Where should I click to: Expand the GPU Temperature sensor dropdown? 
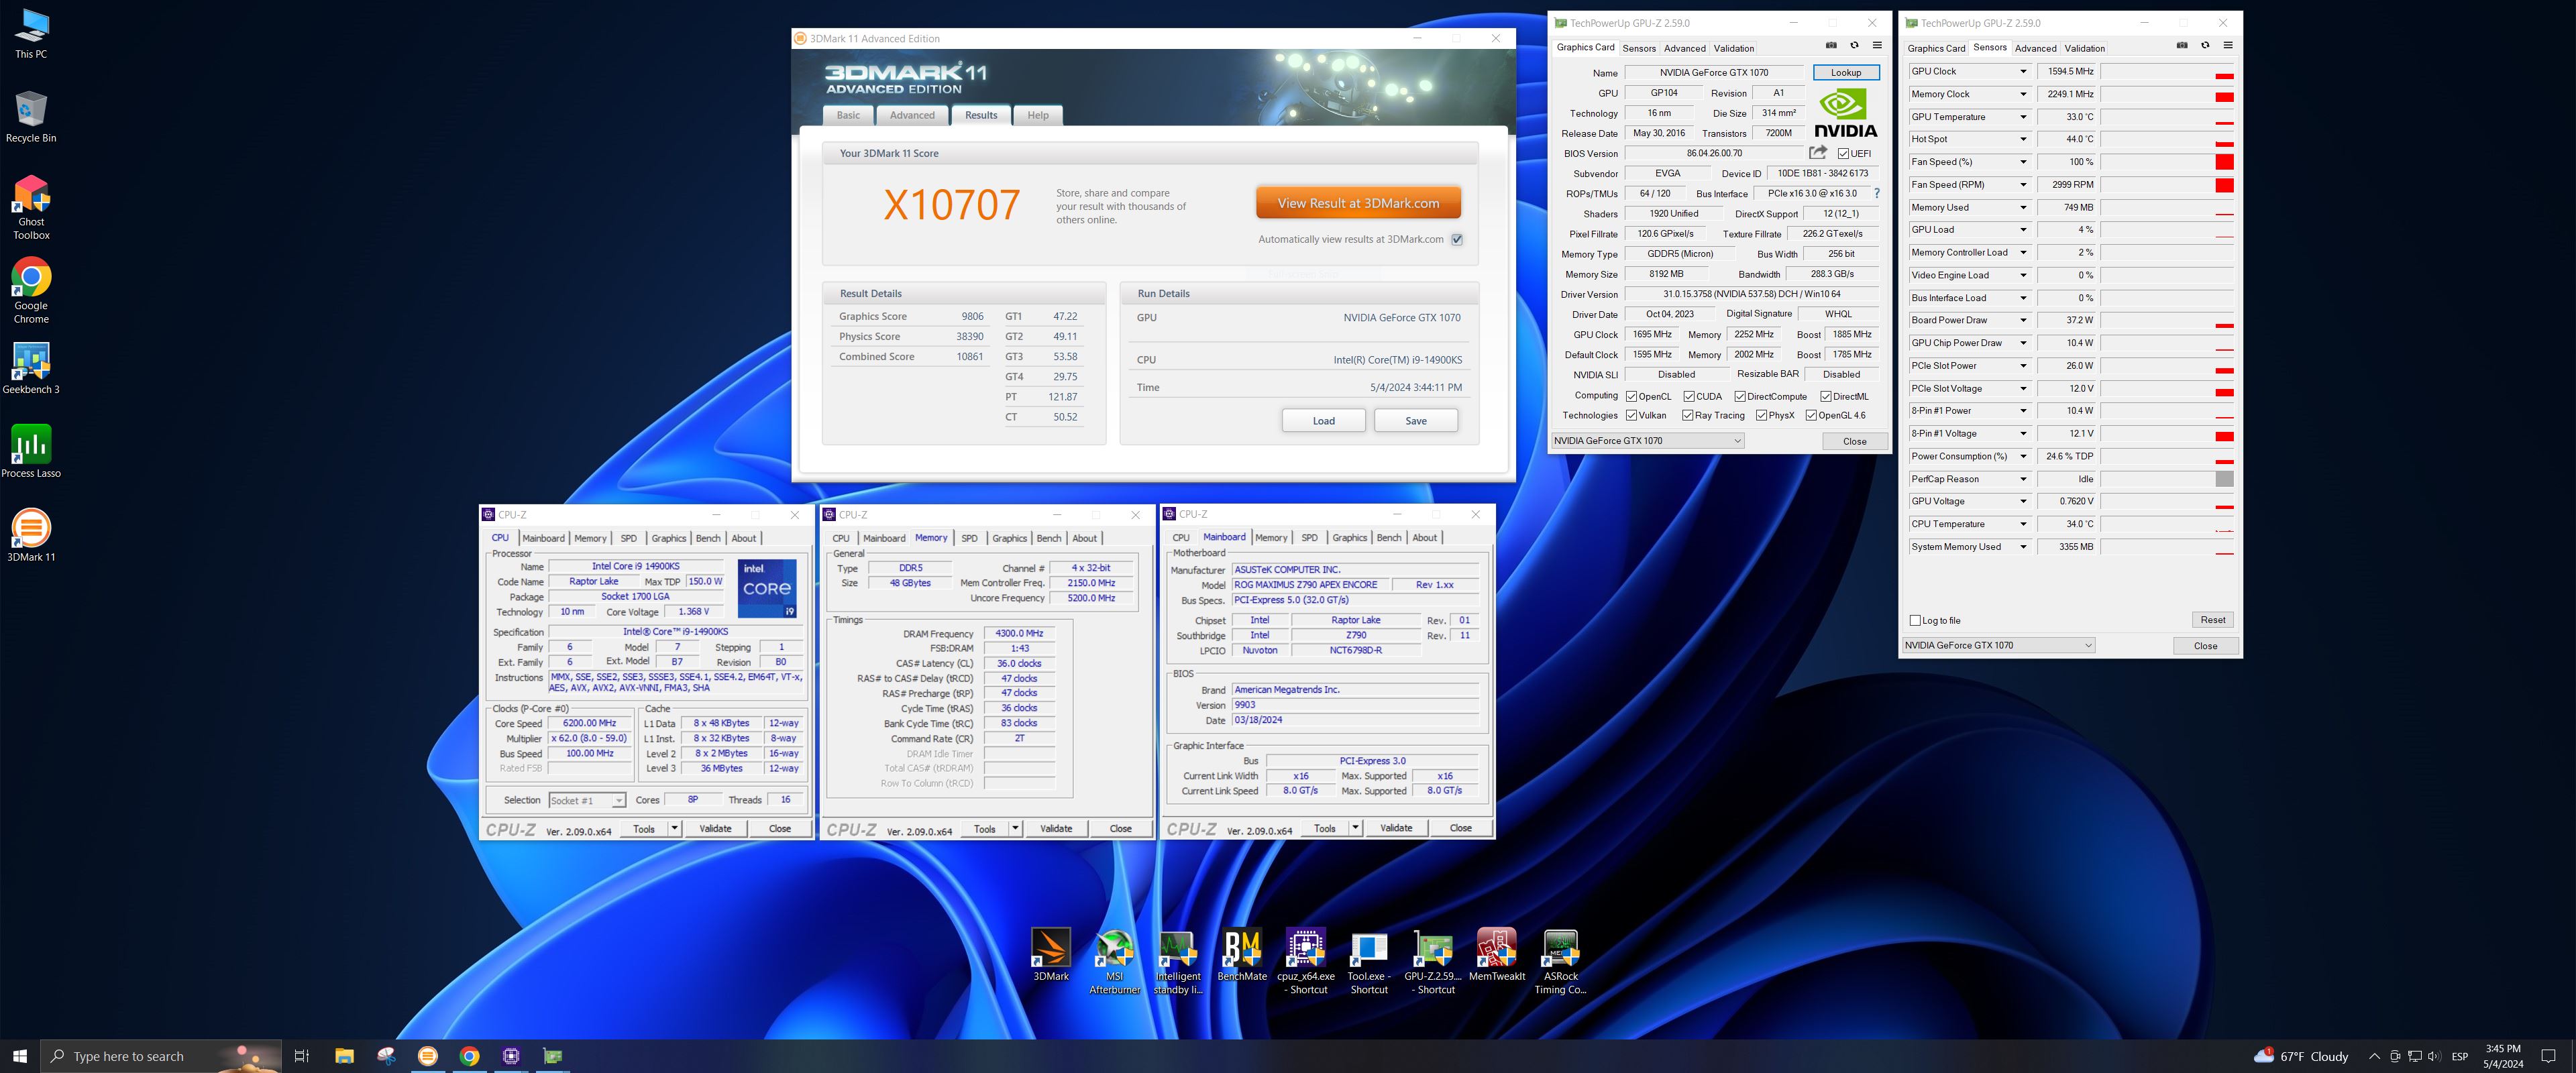tap(2023, 117)
